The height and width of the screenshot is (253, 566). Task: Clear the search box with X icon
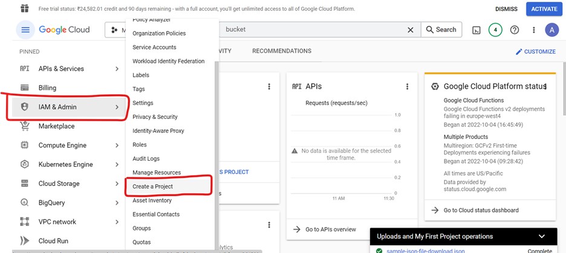(x=411, y=30)
